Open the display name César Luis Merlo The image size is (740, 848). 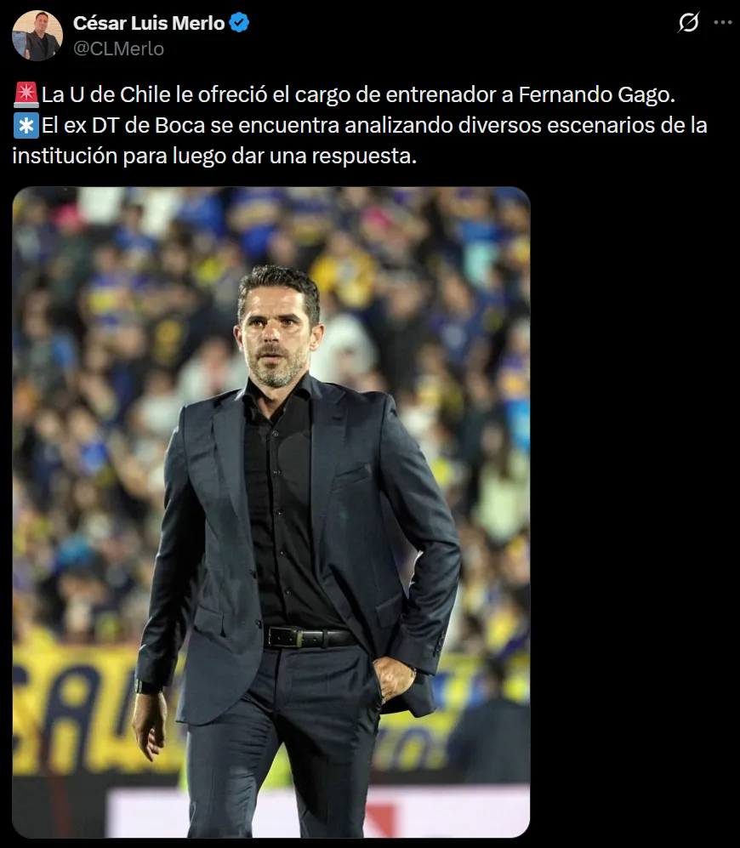[x=149, y=23]
